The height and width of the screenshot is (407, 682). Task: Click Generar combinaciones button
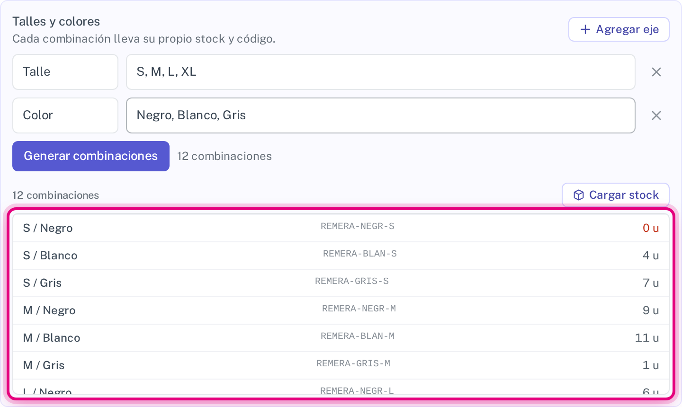(91, 156)
